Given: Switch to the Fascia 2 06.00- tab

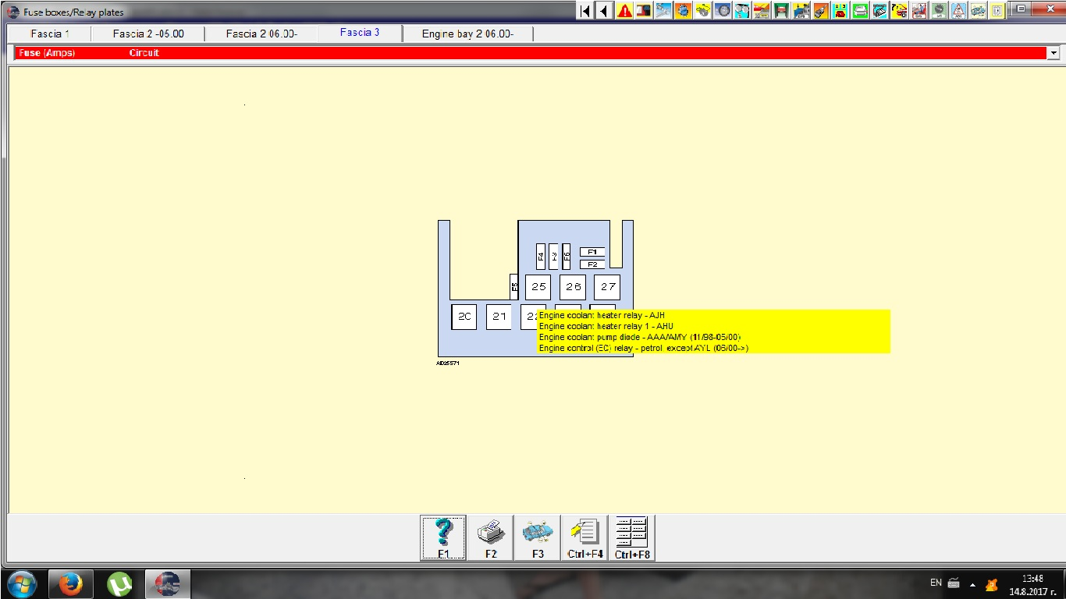Looking at the screenshot, I should 261,34.
